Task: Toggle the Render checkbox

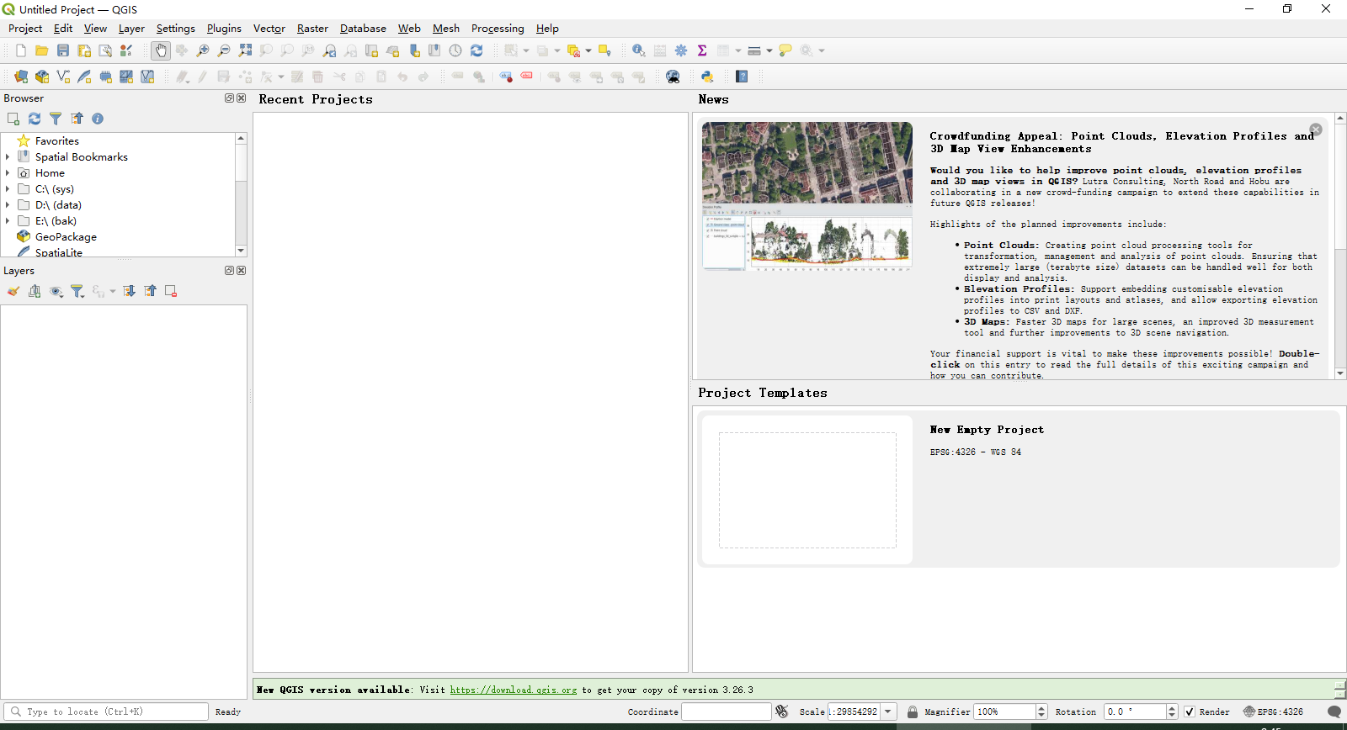Action: pos(1190,711)
